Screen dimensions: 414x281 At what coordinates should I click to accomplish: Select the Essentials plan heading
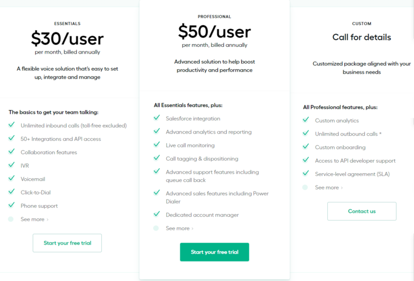67,24
